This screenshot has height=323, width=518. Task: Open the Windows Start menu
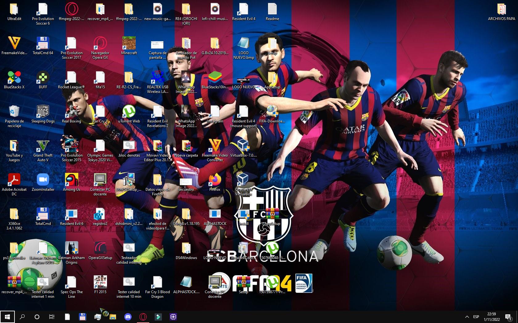pos(7,317)
